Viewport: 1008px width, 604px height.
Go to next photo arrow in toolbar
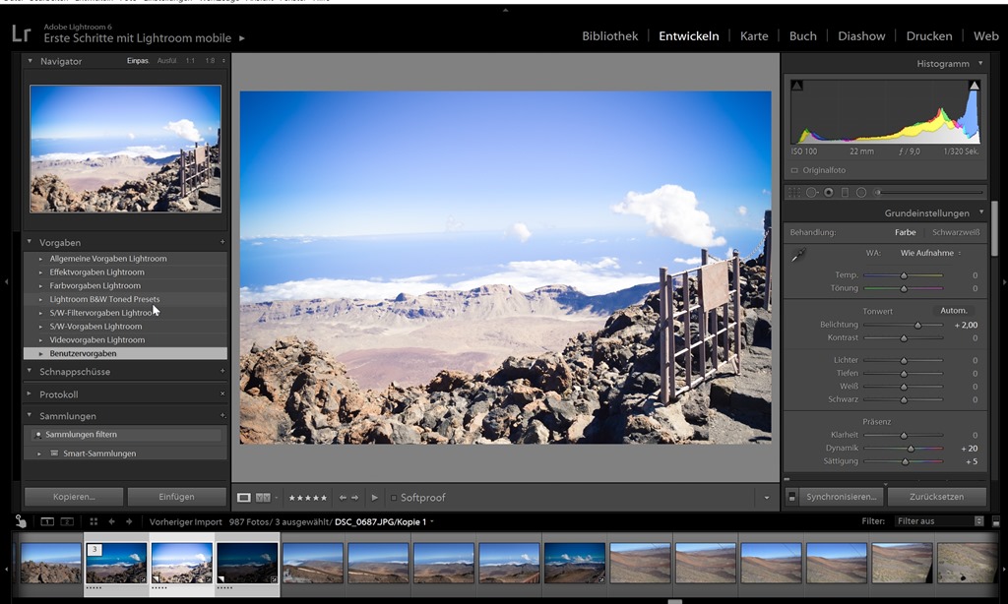point(354,498)
